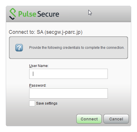Click the 'User Name:' label
The image size is (137, 132).
click(39, 66)
